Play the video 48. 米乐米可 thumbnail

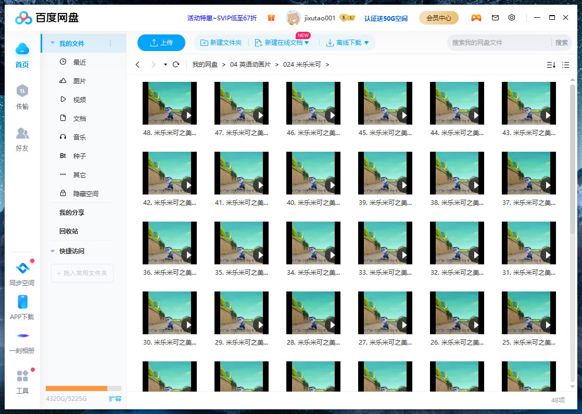click(170, 103)
